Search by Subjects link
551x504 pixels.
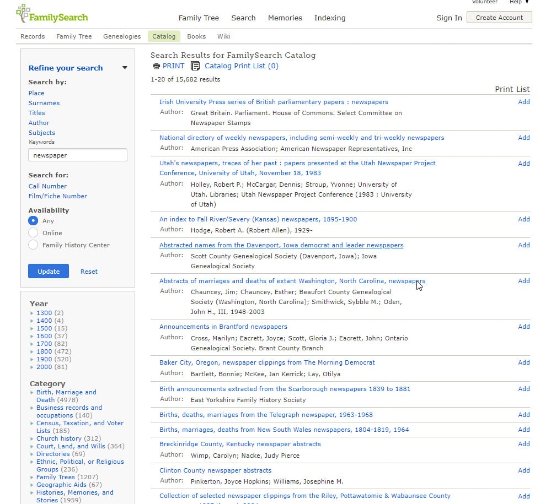(42, 133)
